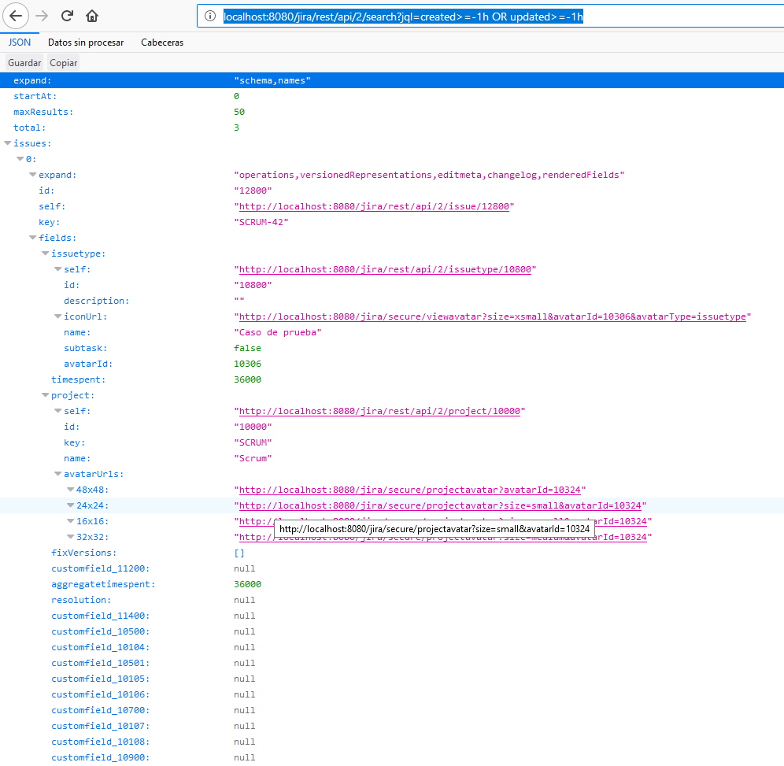The image size is (784, 766).
Task: Reload the current page
Action: click(x=66, y=16)
